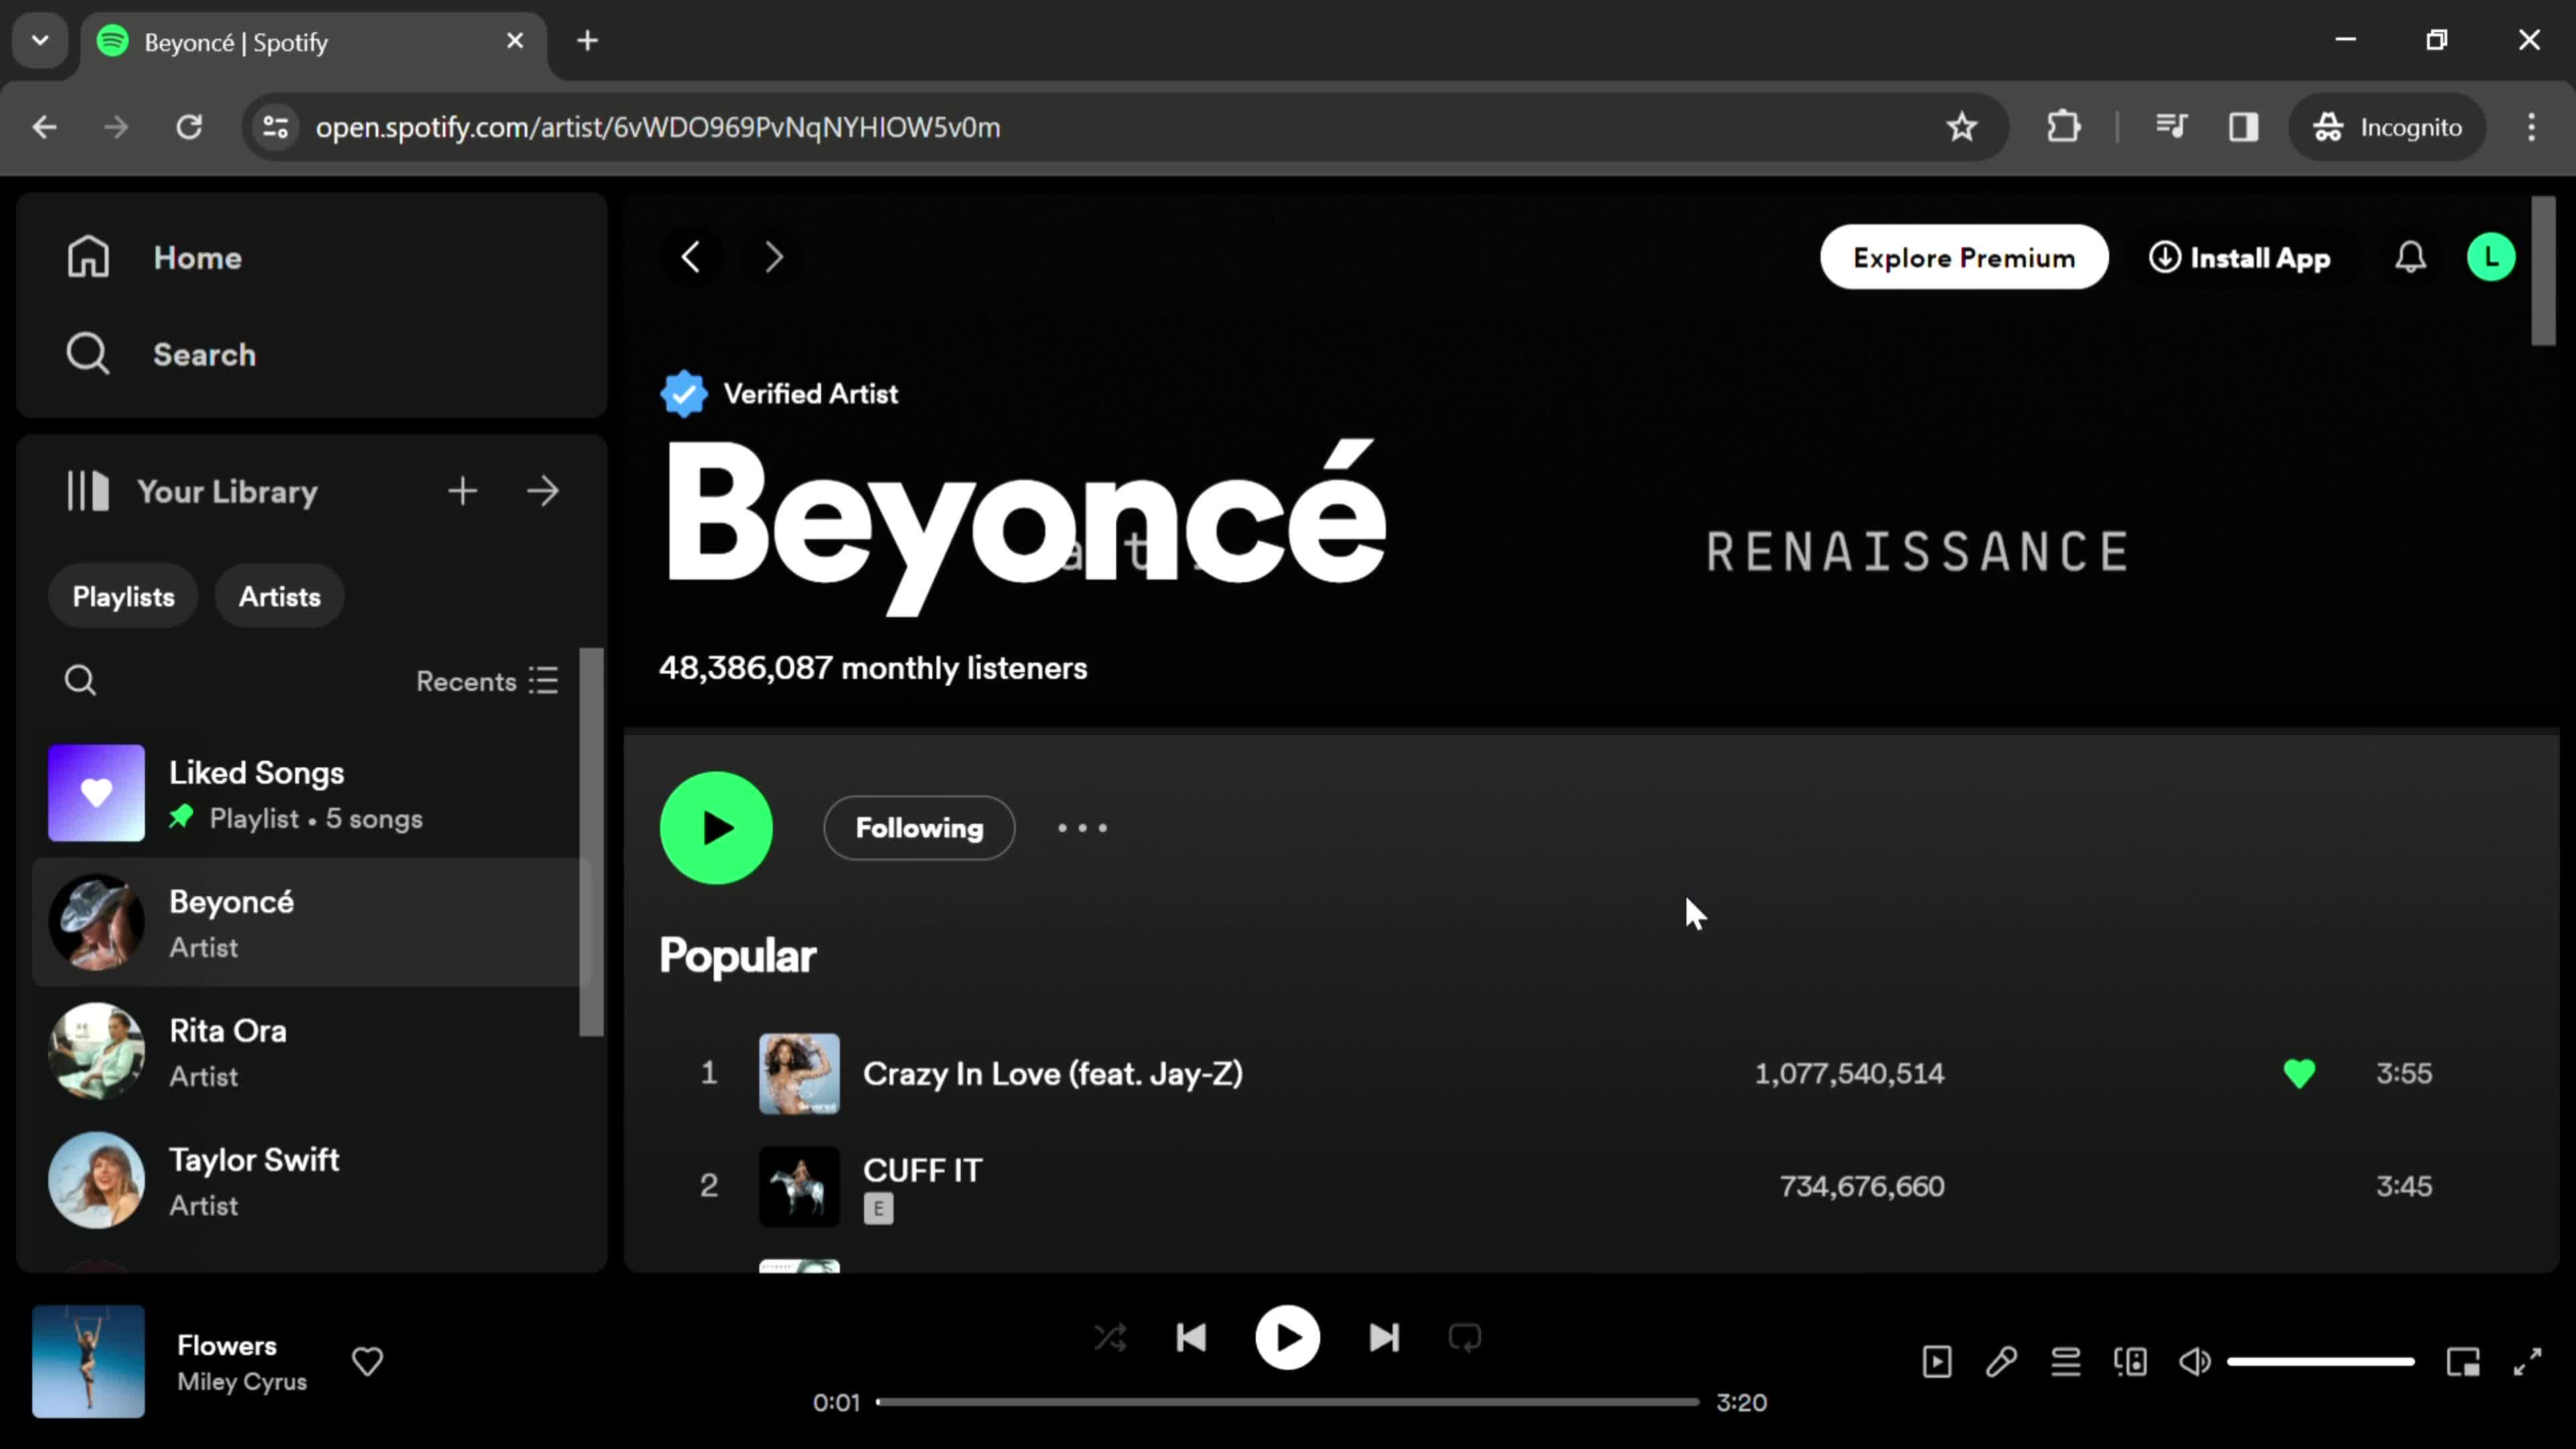Click the Spotify shuffle playback icon
Screen dimensions: 2576x1449
click(x=1111, y=1338)
